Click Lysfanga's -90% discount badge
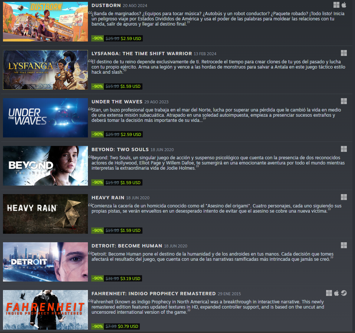Viewport: 355px width, 333px height. 98,86
